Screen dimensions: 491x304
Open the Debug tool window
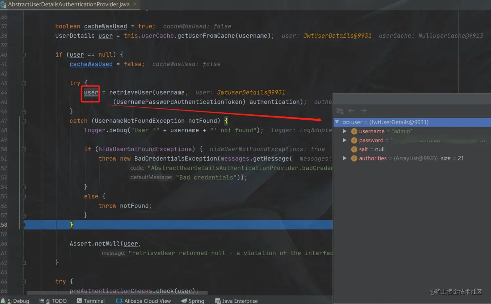point(15,301)
